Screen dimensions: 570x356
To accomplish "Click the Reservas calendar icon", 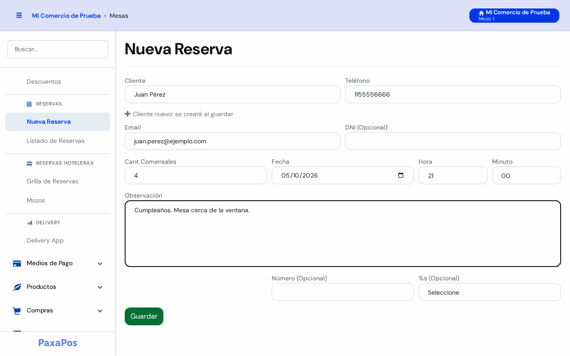I will click(29, 104).
